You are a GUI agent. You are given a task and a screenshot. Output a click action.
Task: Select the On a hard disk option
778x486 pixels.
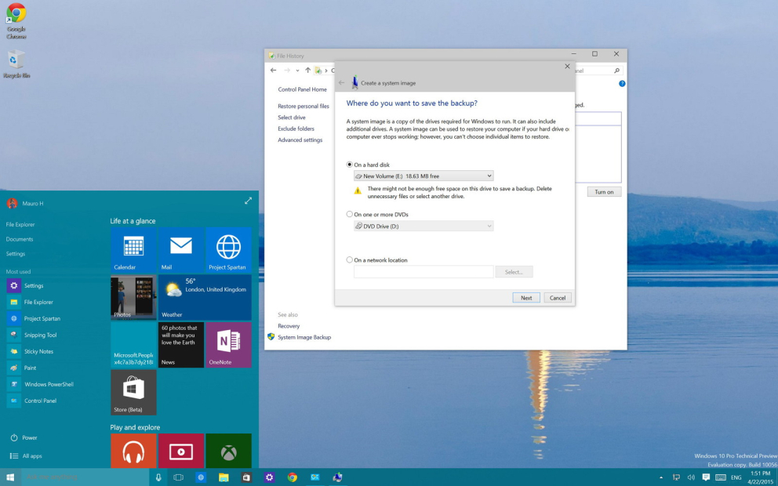pyautogui.click(x=349, y=164)
